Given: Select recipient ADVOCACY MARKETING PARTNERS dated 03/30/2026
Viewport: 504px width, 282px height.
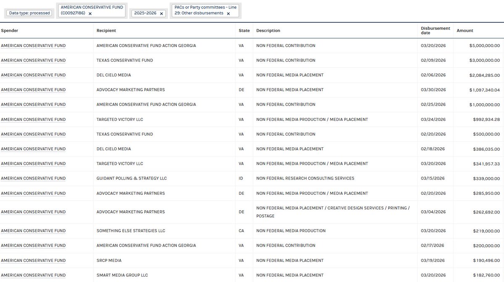Looking at the screenshot, I should (131, 90).
